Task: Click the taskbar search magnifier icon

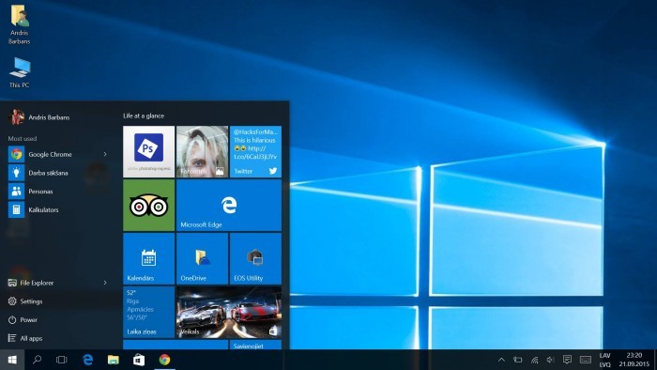Action: point(37,360)
